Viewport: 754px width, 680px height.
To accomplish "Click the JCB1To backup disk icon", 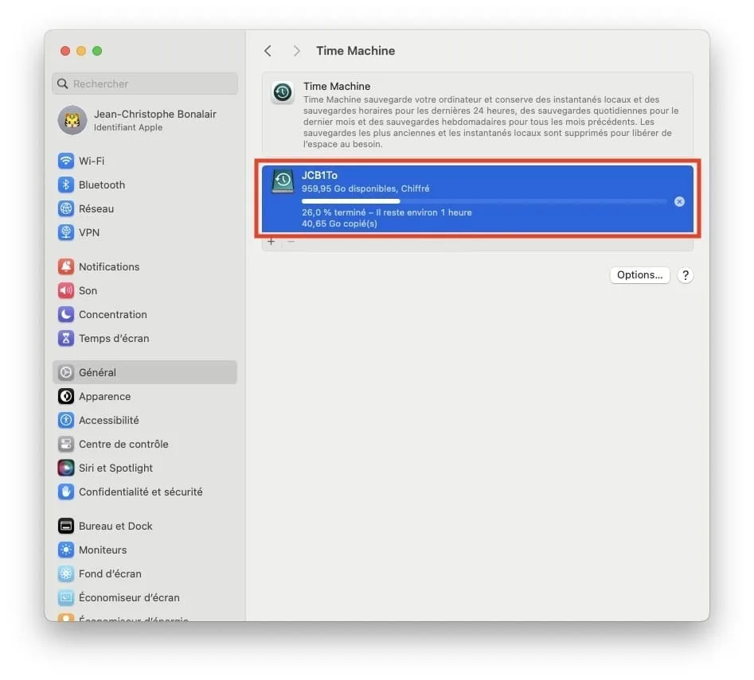I will click(x=283, y=181).
